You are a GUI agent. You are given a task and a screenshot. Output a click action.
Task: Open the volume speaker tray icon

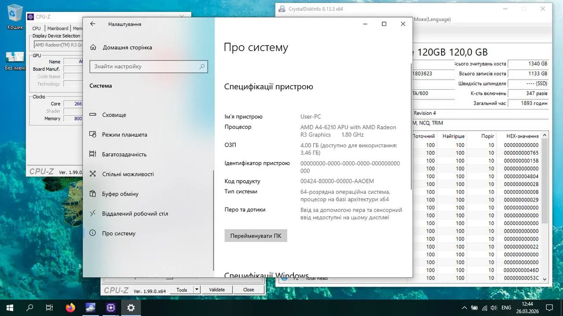[494, 308]
